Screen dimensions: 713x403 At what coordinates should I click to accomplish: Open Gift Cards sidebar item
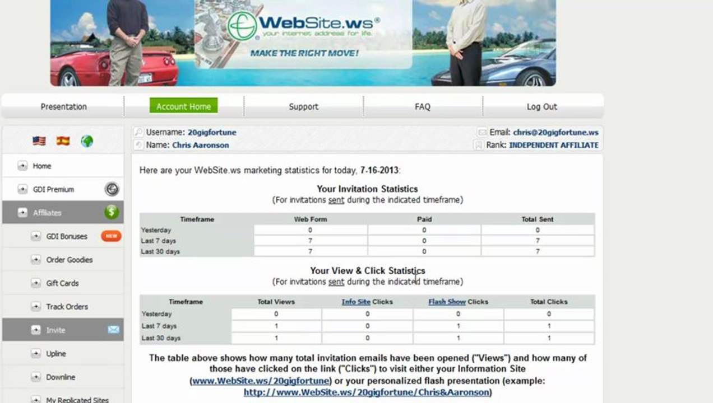point(63,283)
